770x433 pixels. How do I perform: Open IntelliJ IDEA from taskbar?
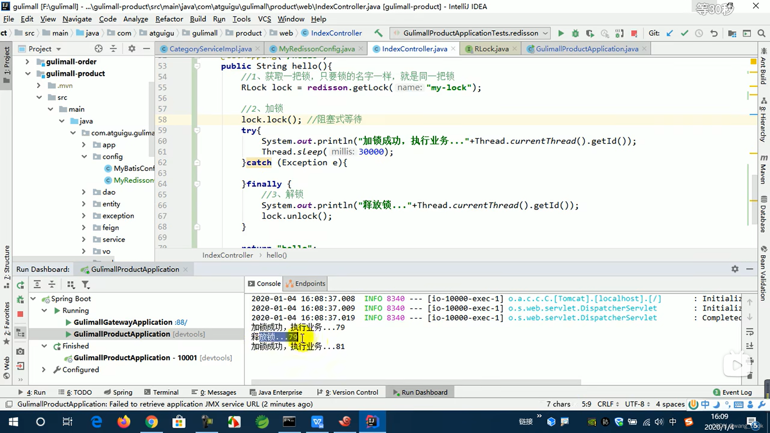pos(372,421)
